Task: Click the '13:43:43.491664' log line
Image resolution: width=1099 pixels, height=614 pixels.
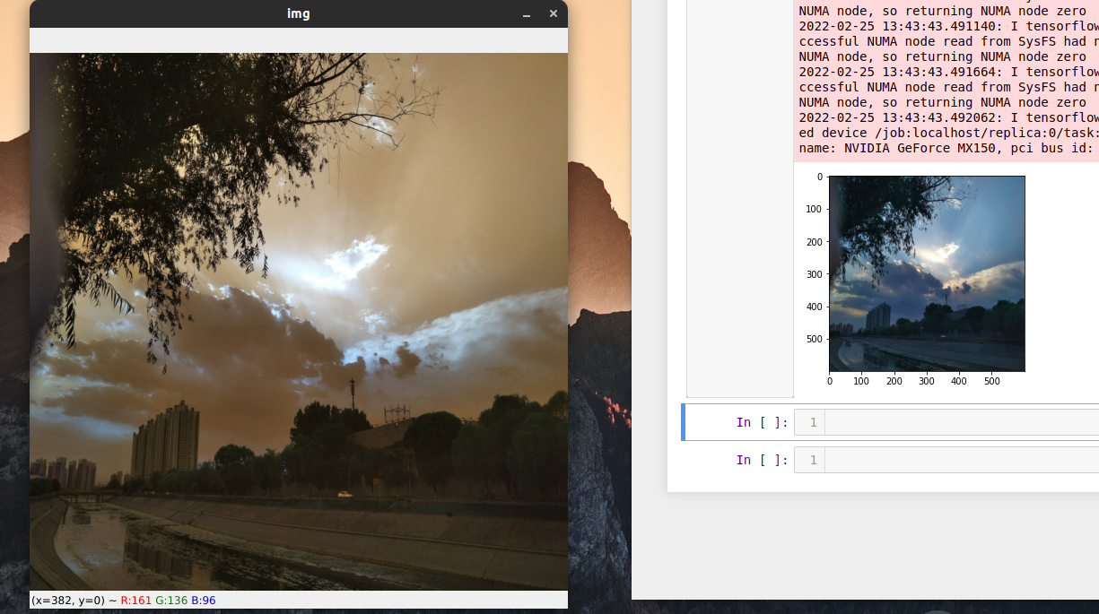Action: point(948,72)
